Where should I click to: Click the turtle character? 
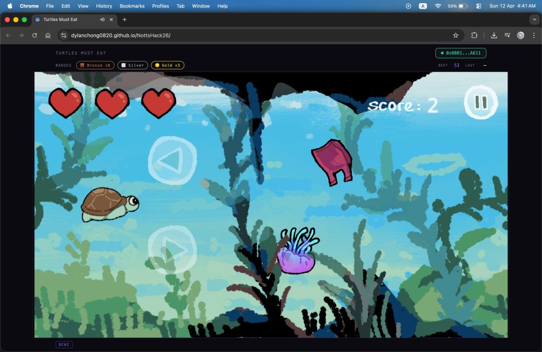pyautogui.click(x=109, y=204)
